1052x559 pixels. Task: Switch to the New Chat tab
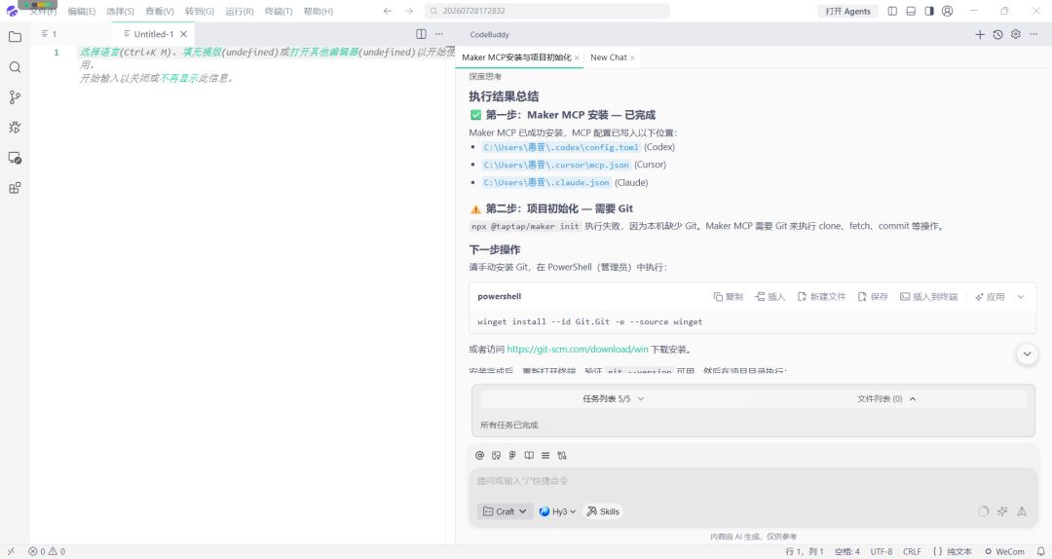[609, 57]
